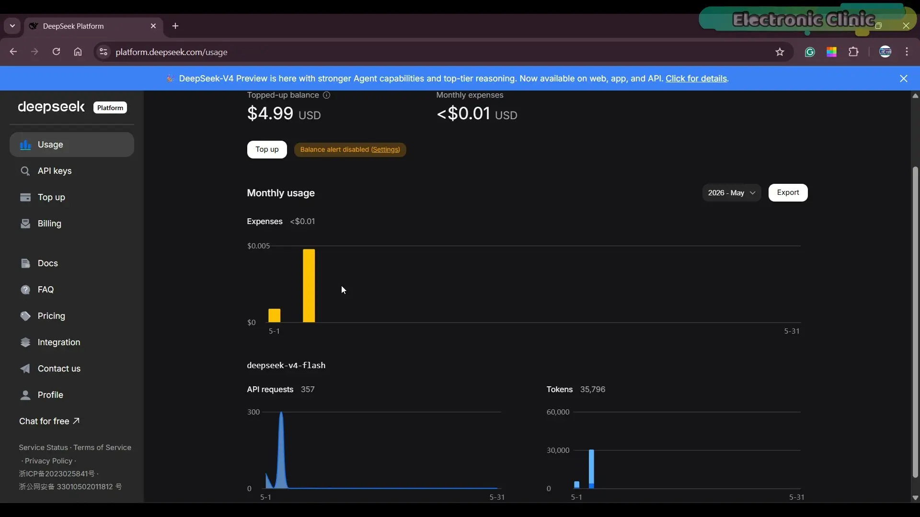Go back using browser back arrow

(x=13, y=52)
